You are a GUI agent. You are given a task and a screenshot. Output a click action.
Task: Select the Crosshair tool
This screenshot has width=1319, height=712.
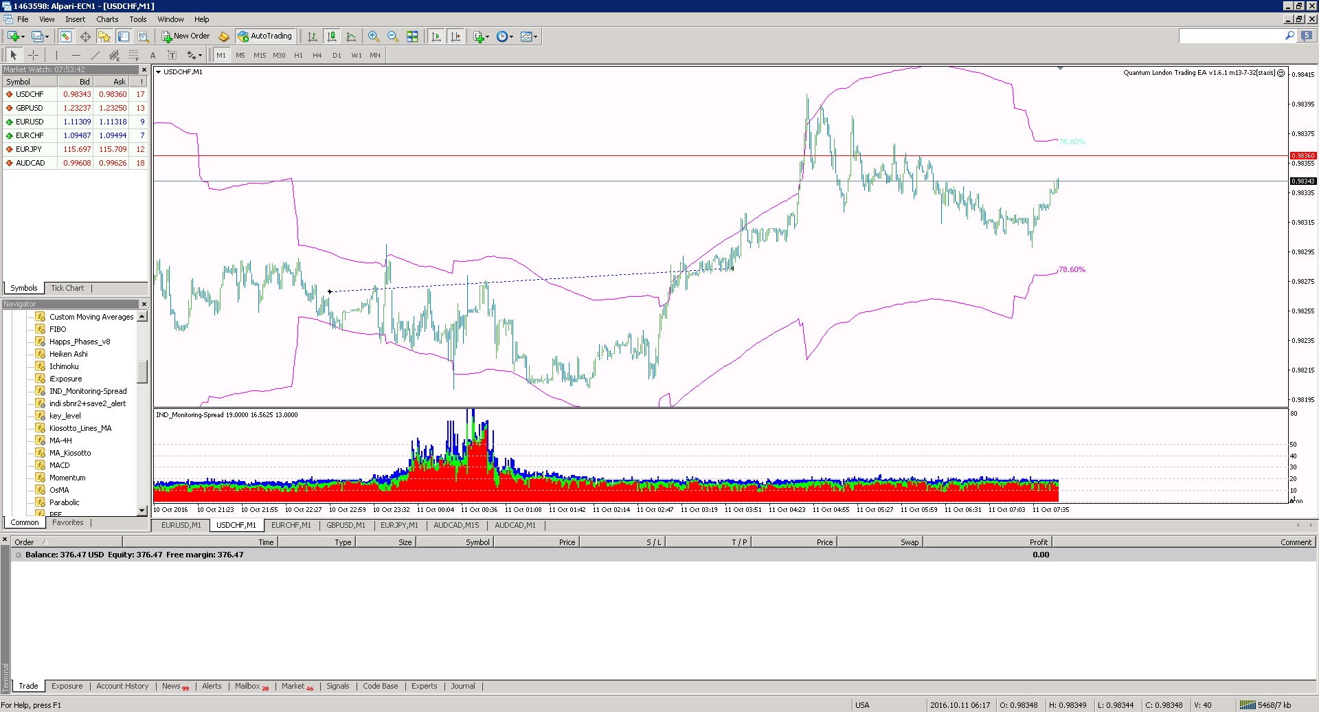click(33, 55)
